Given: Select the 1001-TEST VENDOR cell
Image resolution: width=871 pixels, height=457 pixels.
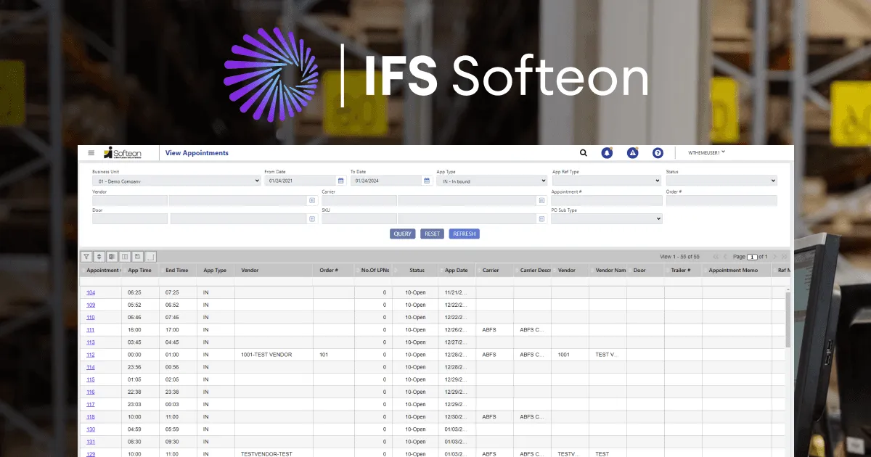Looking at the screenshot, I should pos(274,355).
